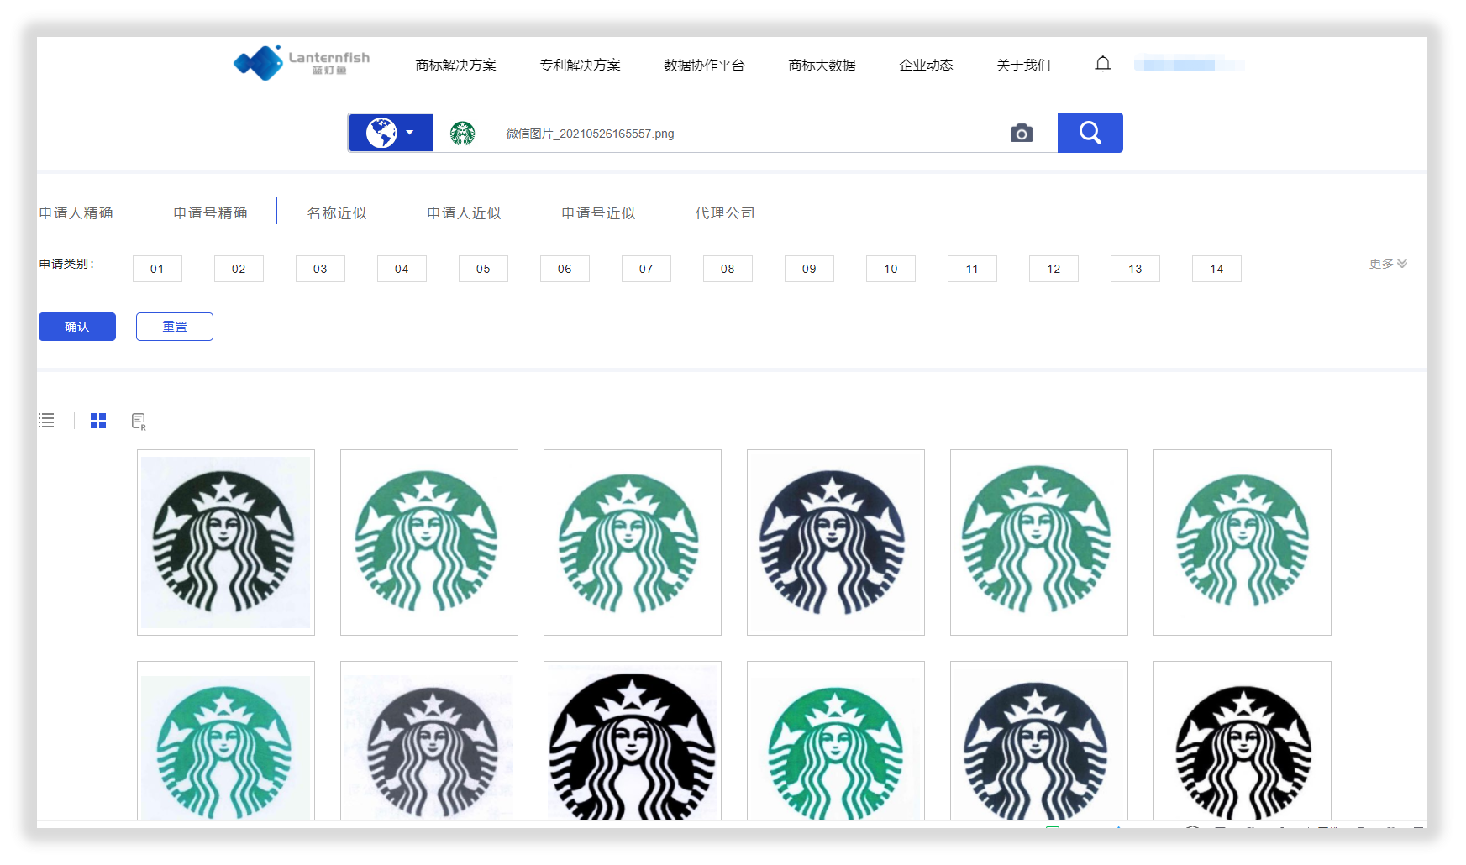Open dark navy logo, second row fifth
Screen dimensions: 1466x865
tap(1039, 741)
